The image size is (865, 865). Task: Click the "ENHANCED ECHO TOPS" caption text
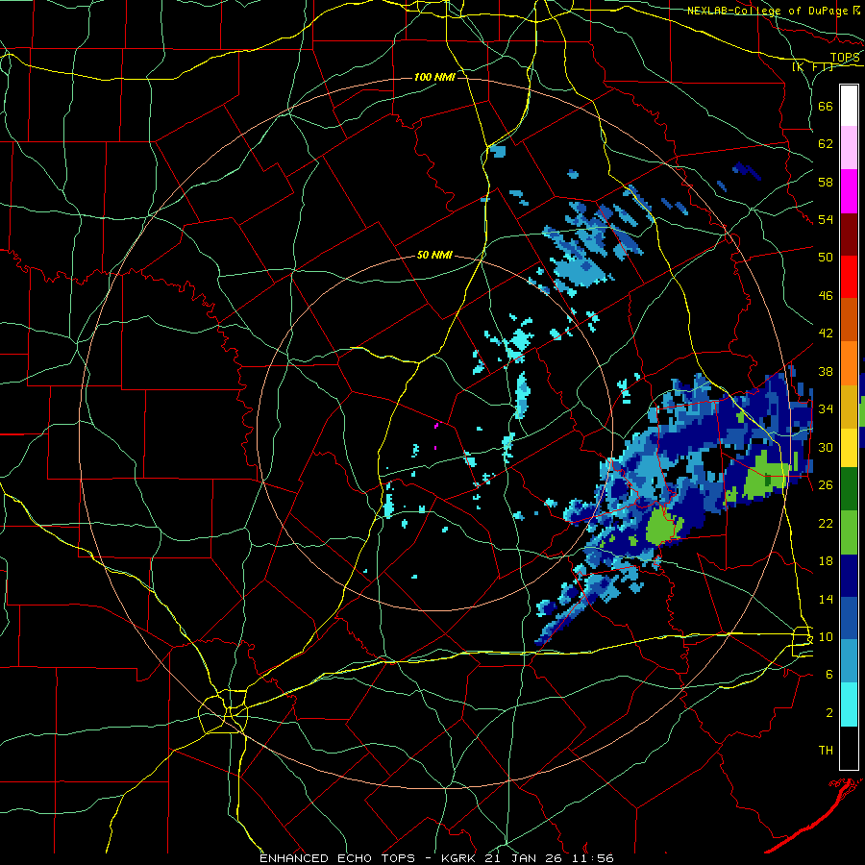click(x=337, y=858)
